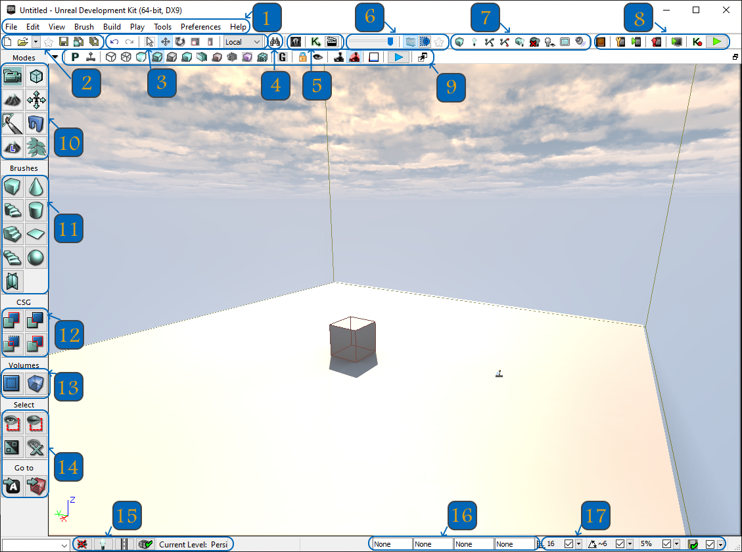Screen dimensions: 742x552
Task: Toggle the scale snap checkbox
Action: (x=666, y=543)
